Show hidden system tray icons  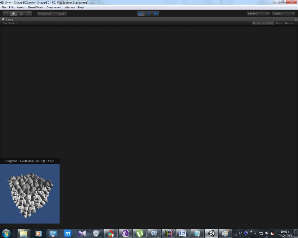click(x=255, y=234)
